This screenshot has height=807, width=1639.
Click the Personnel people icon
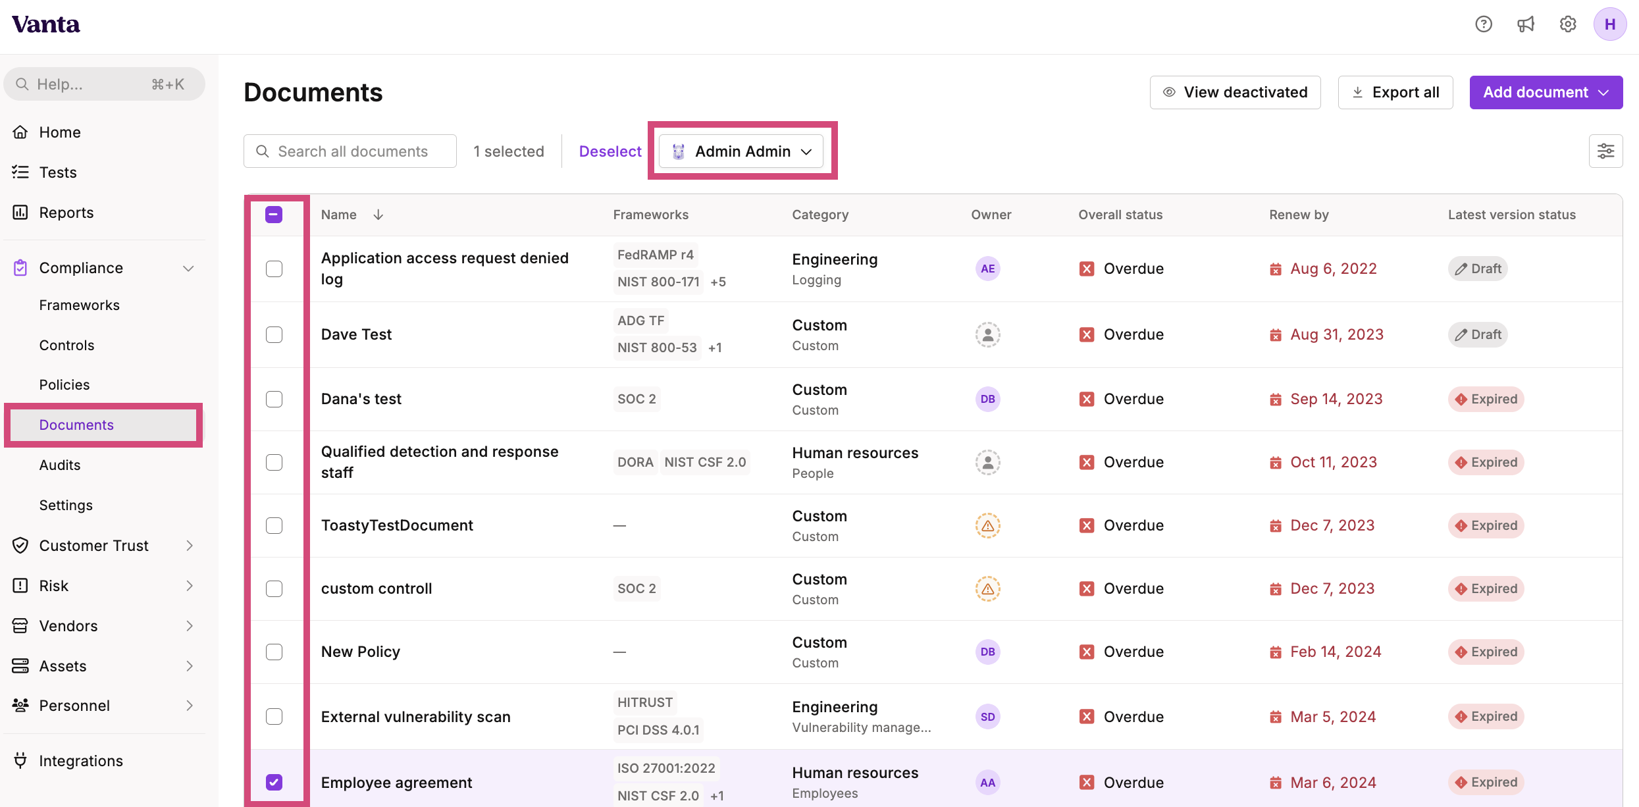pos(20,706)
